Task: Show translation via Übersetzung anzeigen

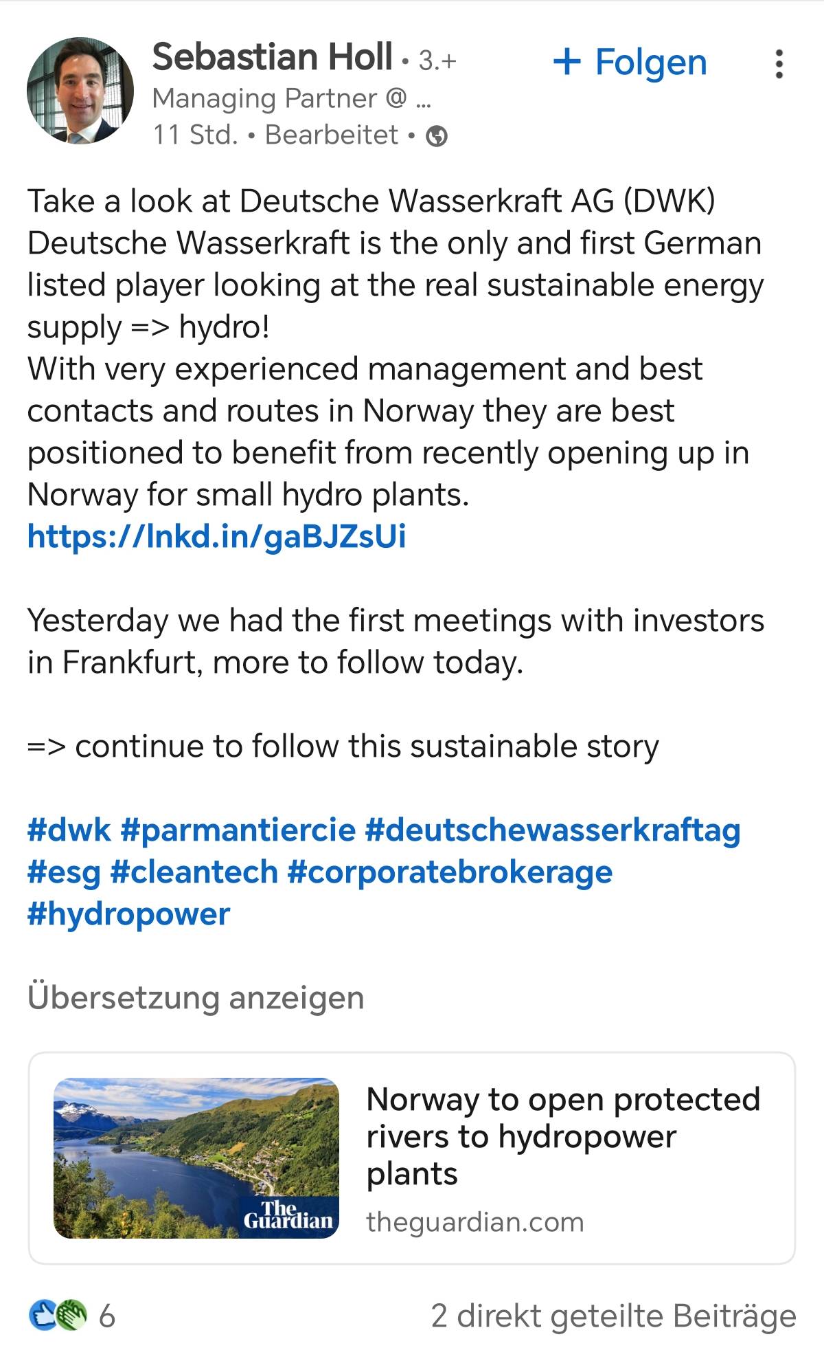Action: [x=196, y=997]
